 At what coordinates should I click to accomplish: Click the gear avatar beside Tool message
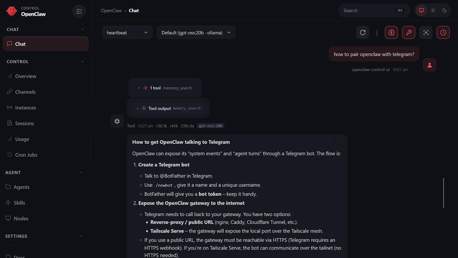117,121
